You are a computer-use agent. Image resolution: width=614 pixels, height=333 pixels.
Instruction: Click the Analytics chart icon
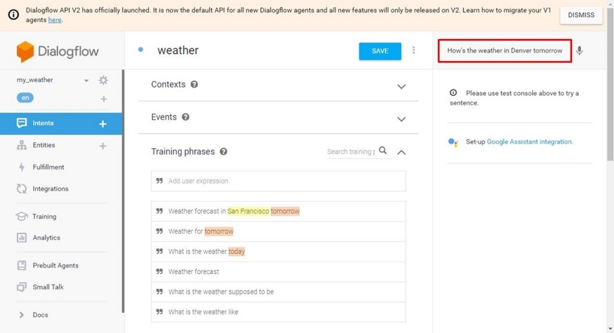[22, 238]
